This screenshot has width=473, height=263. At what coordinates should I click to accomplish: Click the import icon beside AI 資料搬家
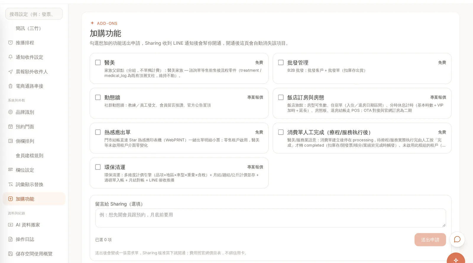pyautogui.click(x=10, y=225)
